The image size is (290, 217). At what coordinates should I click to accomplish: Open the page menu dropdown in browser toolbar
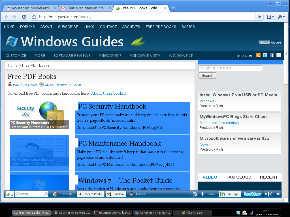pos(270,17)
